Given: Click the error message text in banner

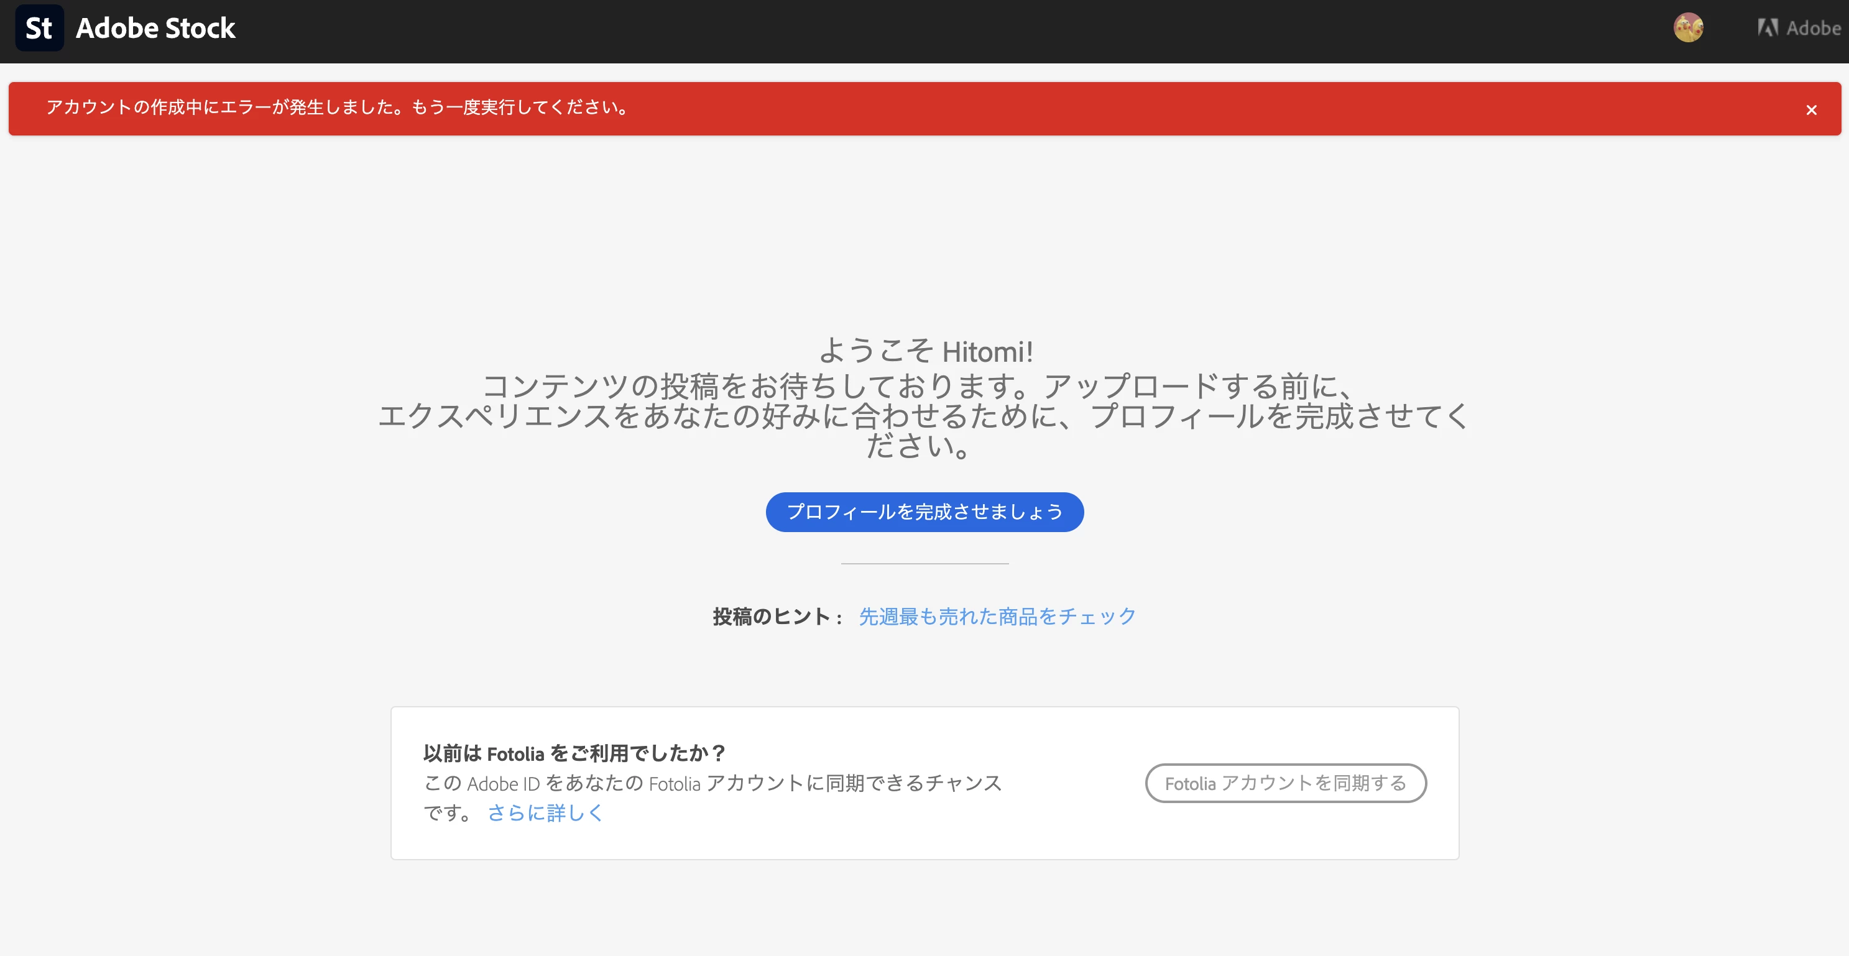Looking at the screenshot, I should pos(338,108).
